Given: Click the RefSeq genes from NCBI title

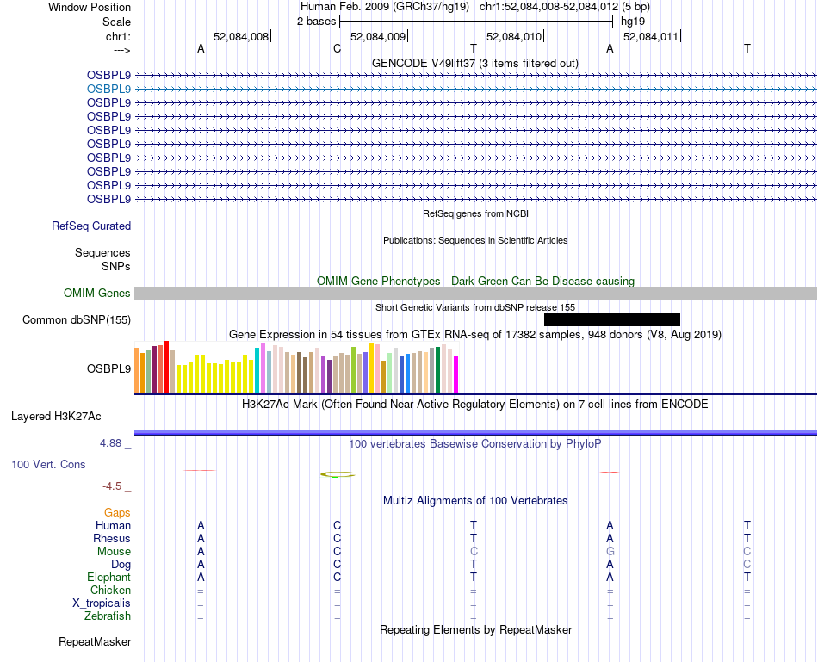Looking at the screenshot, I should pyautogui.click(x=475, y=213).
